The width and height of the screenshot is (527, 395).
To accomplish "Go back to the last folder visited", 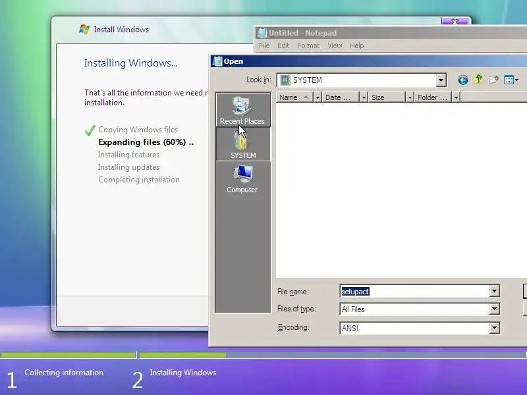I will [x=463, y=80].
